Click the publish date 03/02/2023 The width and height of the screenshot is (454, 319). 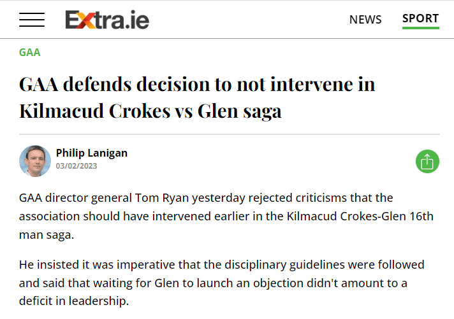pyautogui.click(x=77, y=166)
